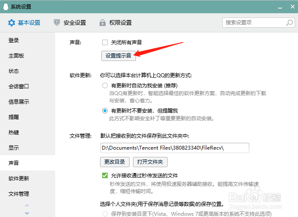Image resolution: width=298 pixels, height=217 pixels.
Task: Open 显示 in the sidebar
Action: [27, 148]
